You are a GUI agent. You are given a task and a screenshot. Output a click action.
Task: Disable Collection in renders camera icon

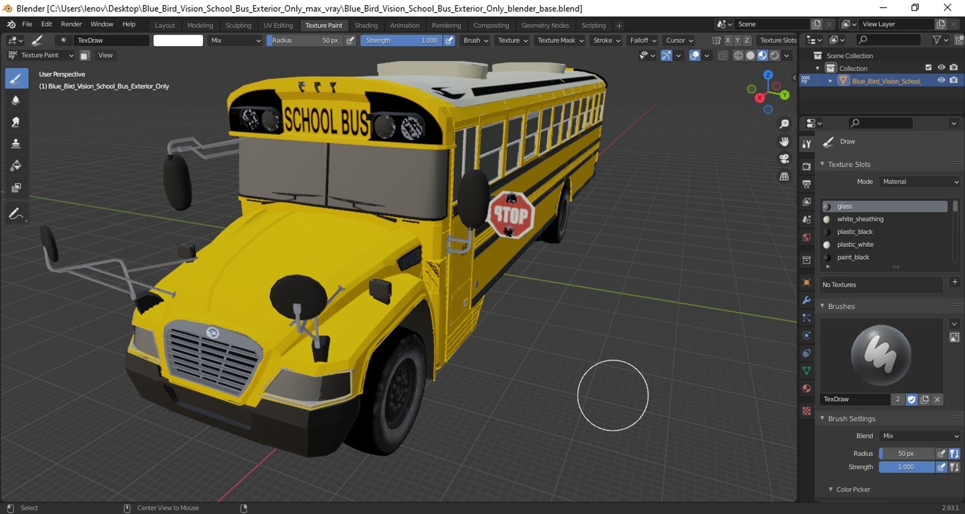954,67
